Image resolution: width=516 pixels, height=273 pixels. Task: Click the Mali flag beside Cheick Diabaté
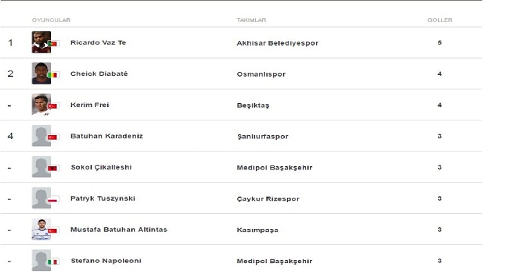(x=53, y=75)
